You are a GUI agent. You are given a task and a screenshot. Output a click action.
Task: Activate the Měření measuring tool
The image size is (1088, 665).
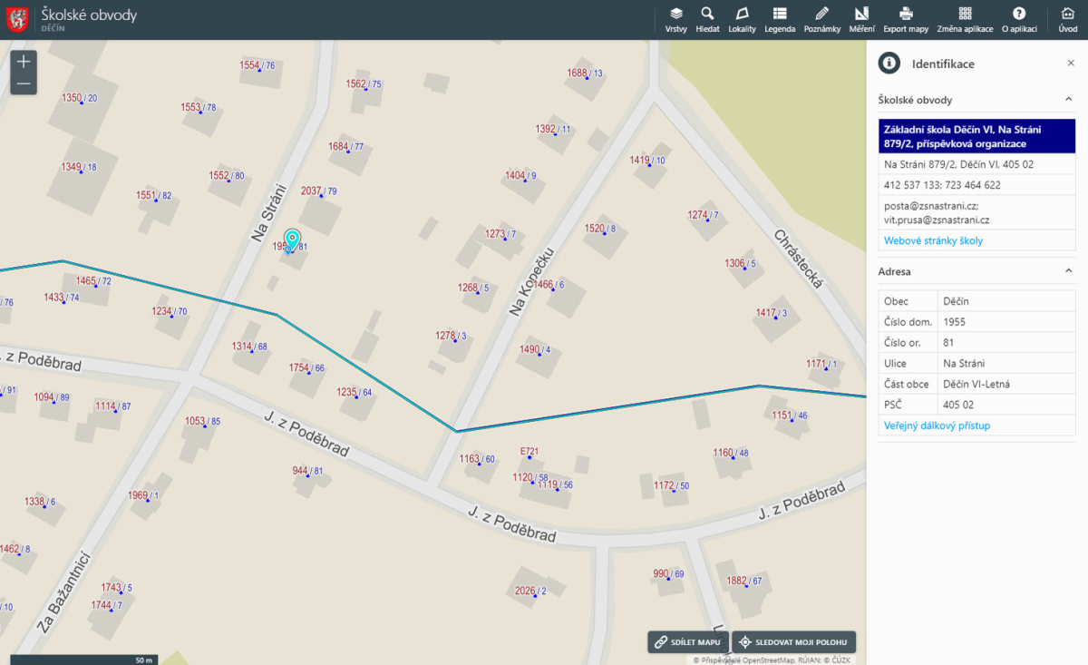[x=861, y=19]
